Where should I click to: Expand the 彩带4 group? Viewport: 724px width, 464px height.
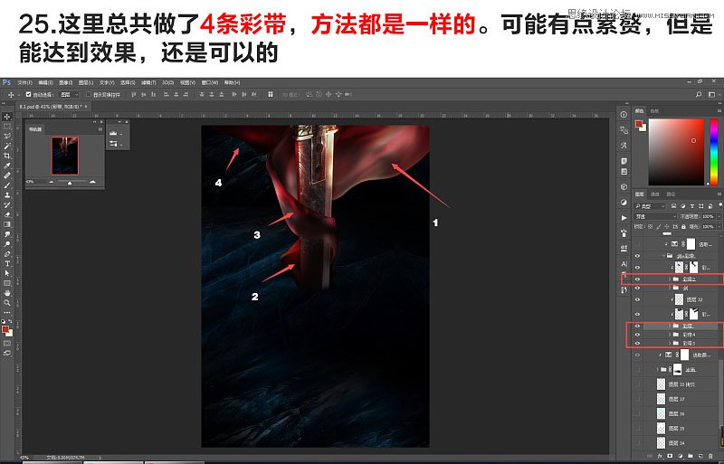[670, 335]
